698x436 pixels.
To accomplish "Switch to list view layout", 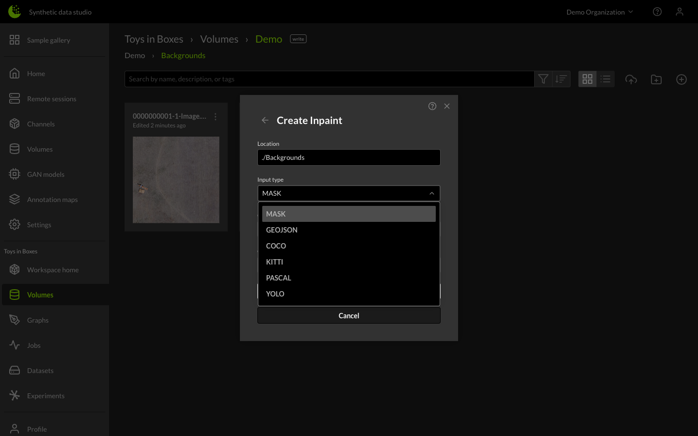I will (605, 78).
